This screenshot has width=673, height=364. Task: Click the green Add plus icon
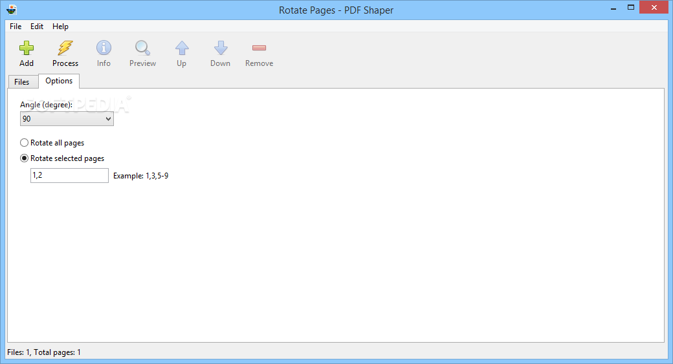point(26,48)
